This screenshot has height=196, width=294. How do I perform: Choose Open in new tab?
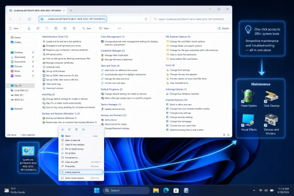coord(81,140)
